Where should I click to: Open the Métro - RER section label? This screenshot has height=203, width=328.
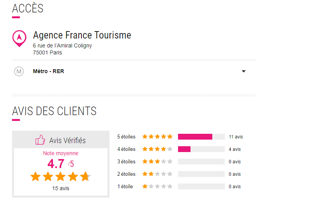click(48, 72)
